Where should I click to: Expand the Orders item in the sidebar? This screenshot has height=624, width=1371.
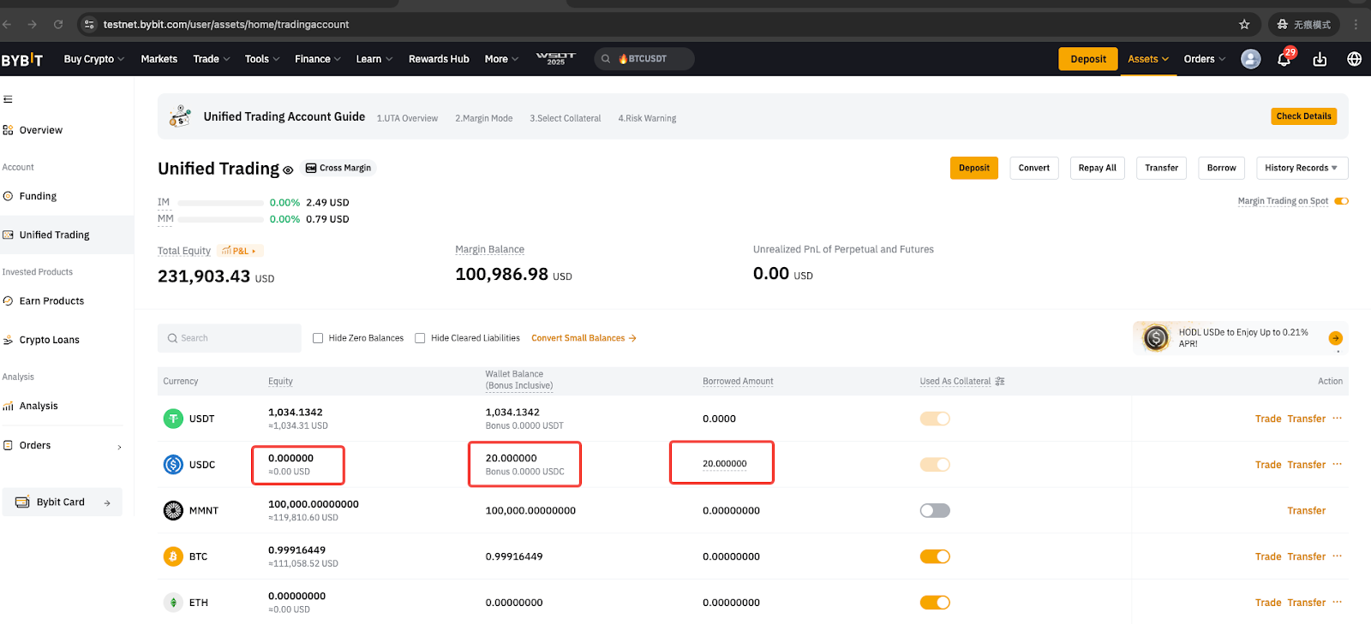click(x=62, y=446)
